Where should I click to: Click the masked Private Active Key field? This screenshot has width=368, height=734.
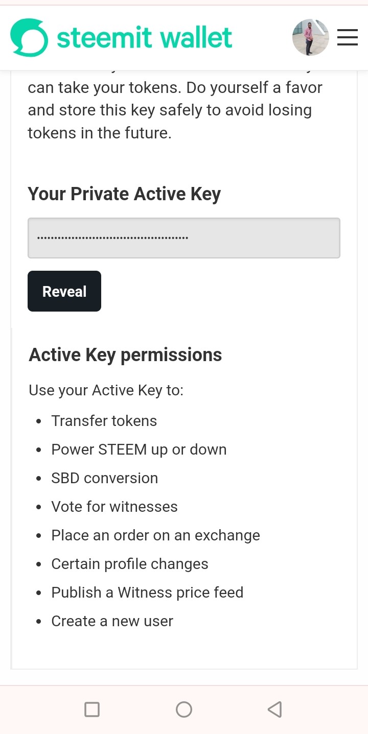click(183, 238)
